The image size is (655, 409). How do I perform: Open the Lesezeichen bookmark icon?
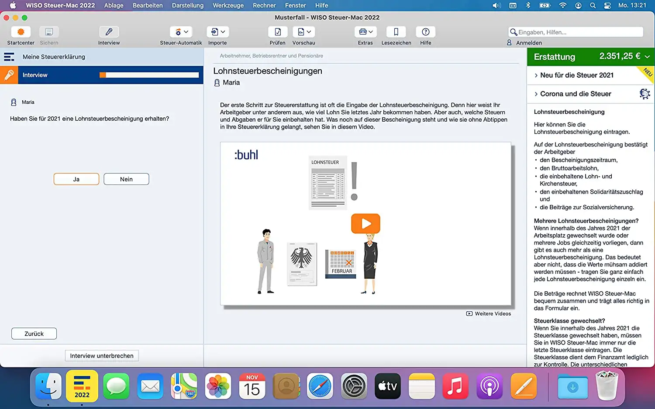(396, 32)
